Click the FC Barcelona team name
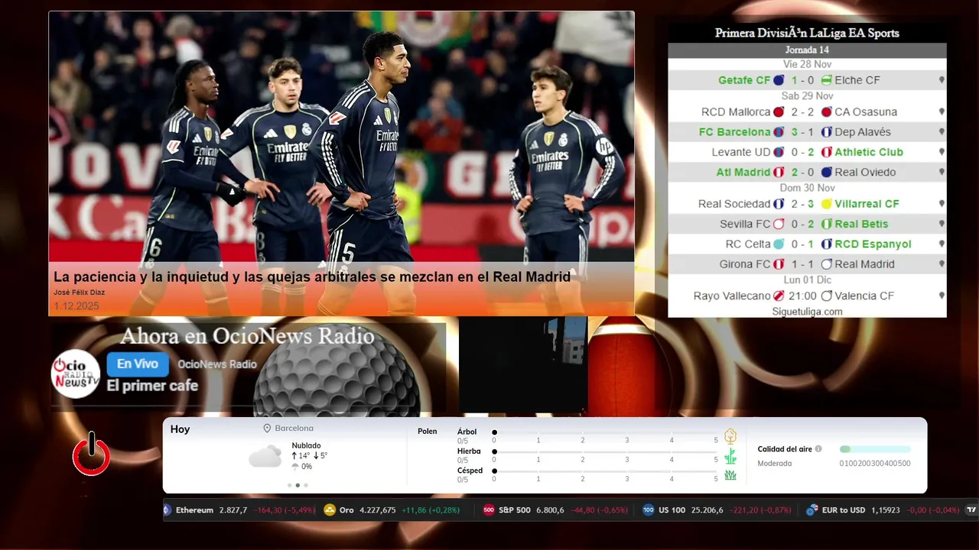Screen dimensions: 979x550 coord(734,132)
